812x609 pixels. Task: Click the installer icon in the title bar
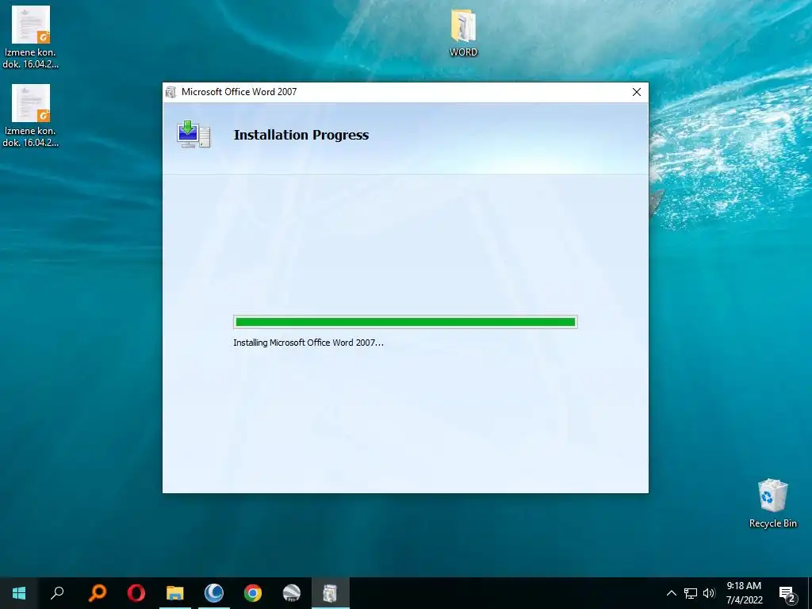(171, 92)
